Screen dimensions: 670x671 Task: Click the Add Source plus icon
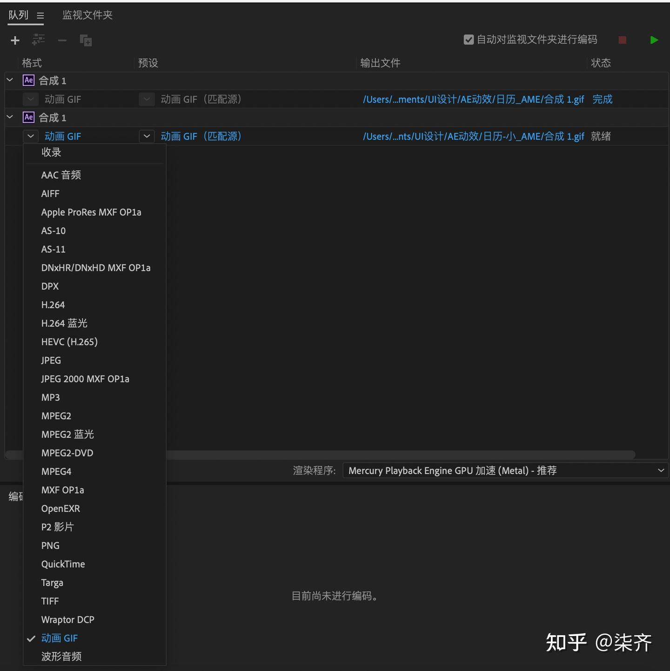[15, 40]
